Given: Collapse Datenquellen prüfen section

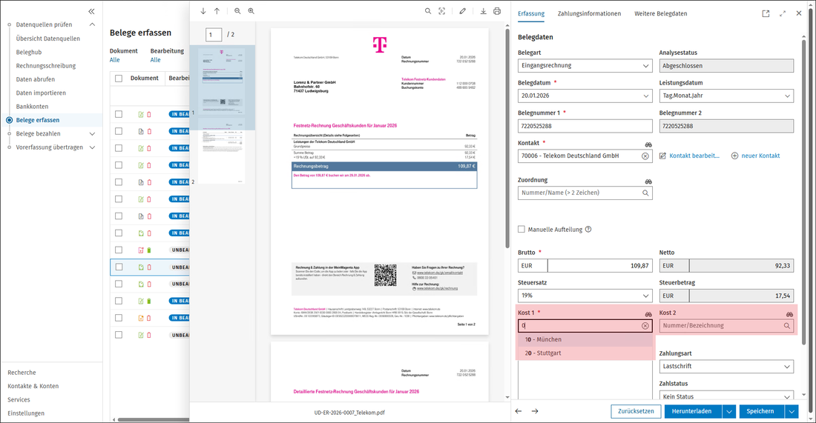Looking at the screenshot, I should click(x=92, y=24).
